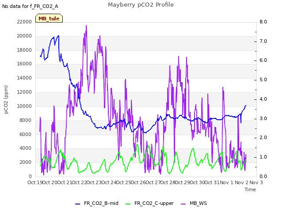Click the 18000 y-axis tick label
283x212 pixels.
pos(24,50)
